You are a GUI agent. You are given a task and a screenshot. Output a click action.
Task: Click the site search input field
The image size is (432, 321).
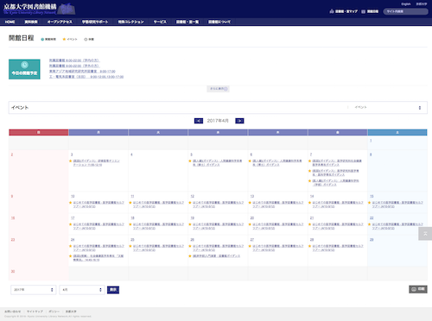tap(405, 11)
